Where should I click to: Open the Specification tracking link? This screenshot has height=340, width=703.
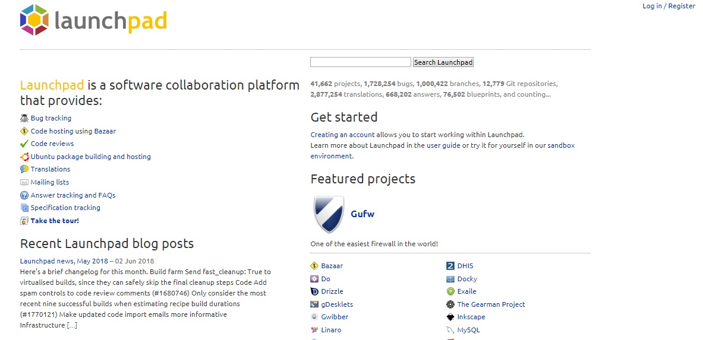pyautogui.click(x=65, y=208)
